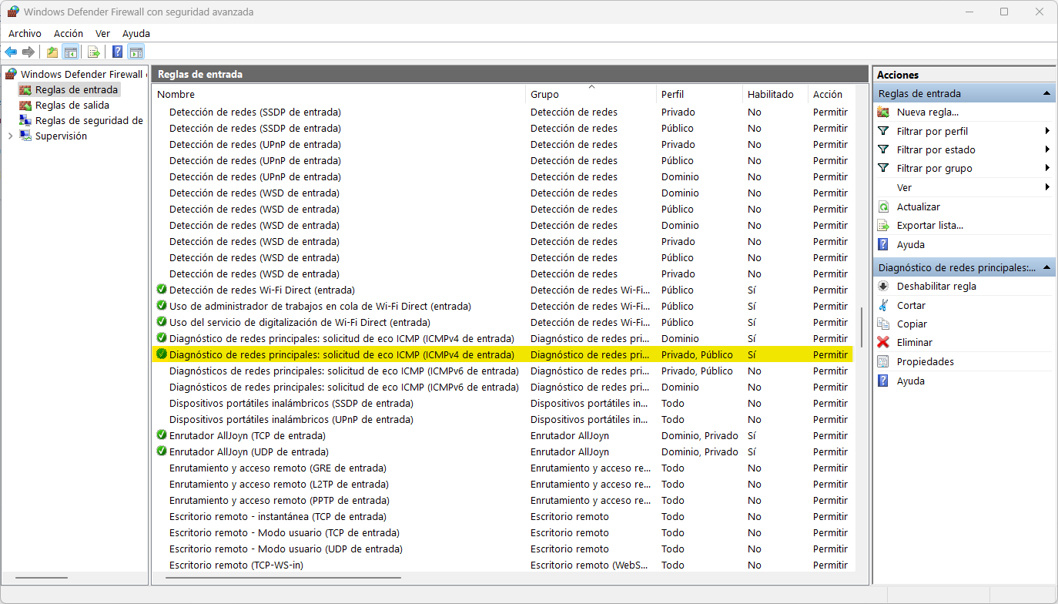
Task: Click the vertical scrollbar thumb in rules list
Action: pos(862,327)
